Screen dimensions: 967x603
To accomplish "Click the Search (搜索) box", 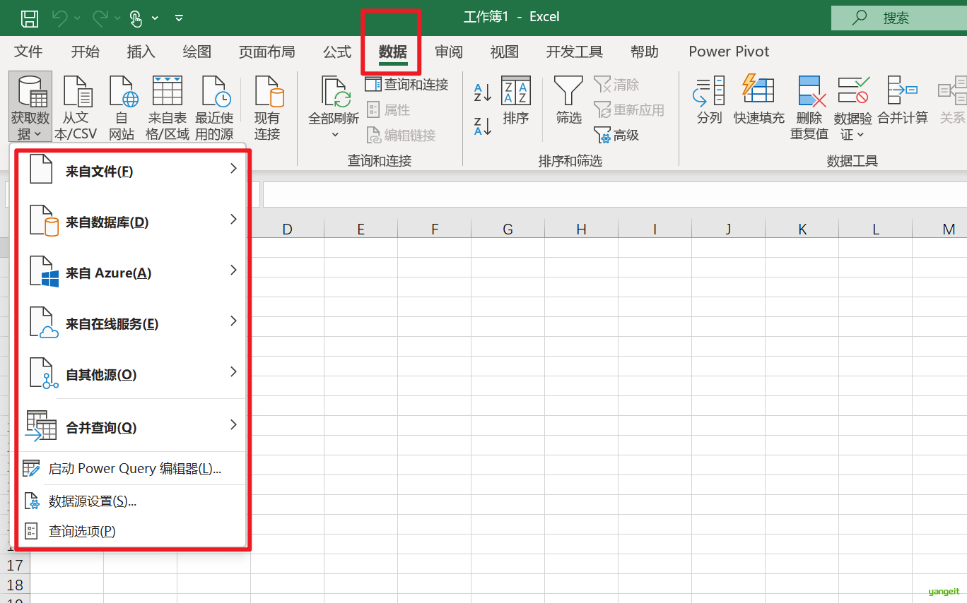I will click(x=898, y=18).
